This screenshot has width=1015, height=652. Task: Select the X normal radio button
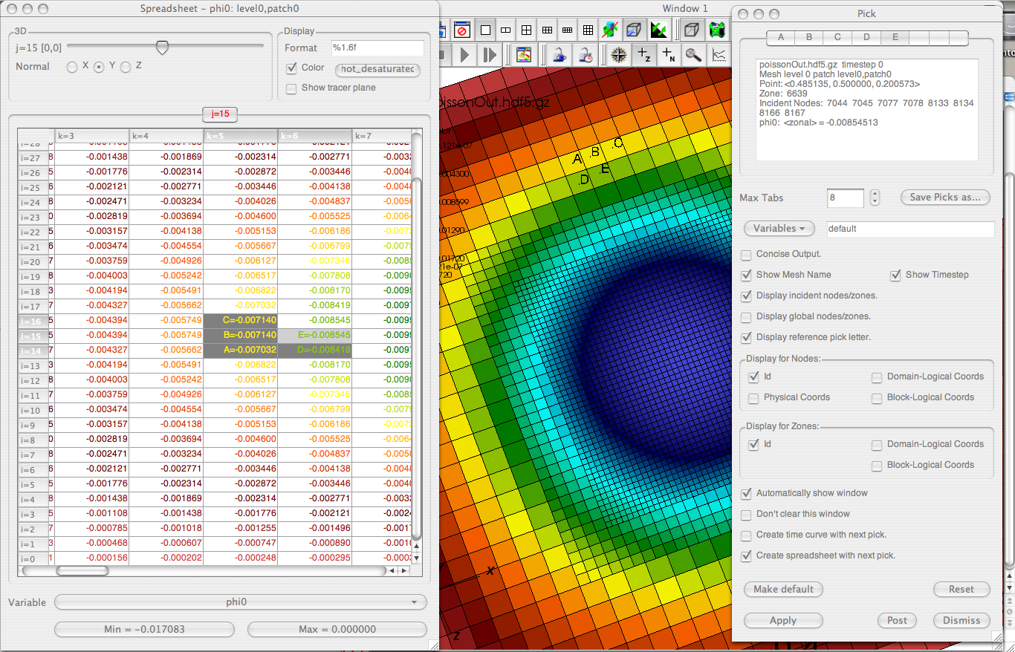tap(72, 67)
